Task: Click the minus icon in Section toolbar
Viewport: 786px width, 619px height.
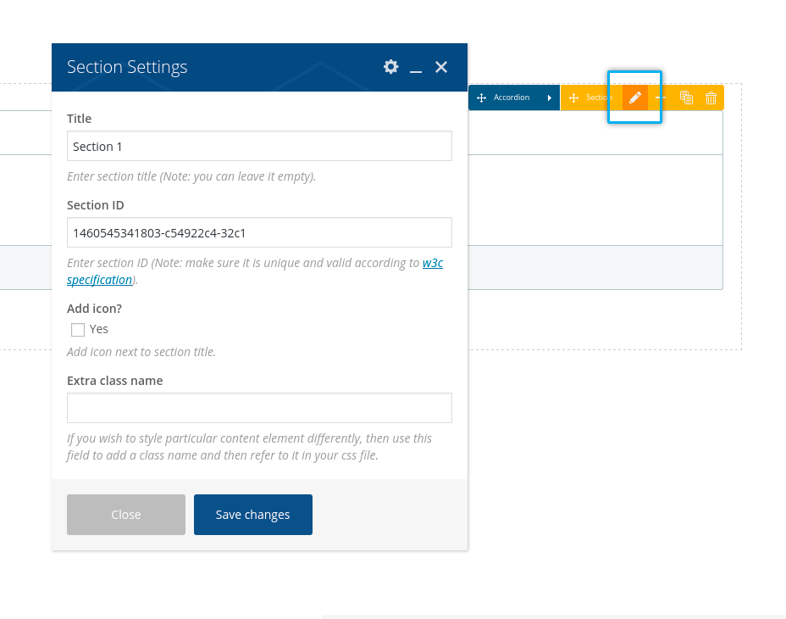Action: (661, 98)
